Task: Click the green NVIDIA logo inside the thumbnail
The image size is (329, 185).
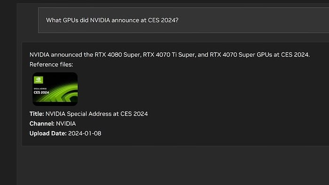Action: [x=39, y=80]
